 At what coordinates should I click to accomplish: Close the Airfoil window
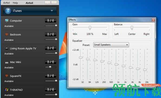point(54,3)
